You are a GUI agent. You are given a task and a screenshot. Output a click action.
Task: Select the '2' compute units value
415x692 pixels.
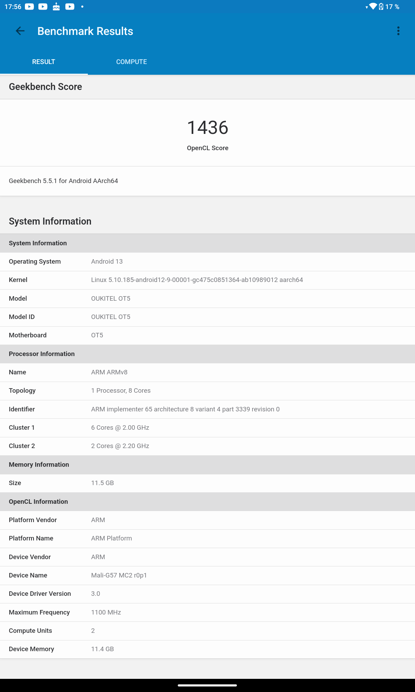pyautogui.click(x=93, y=631)
